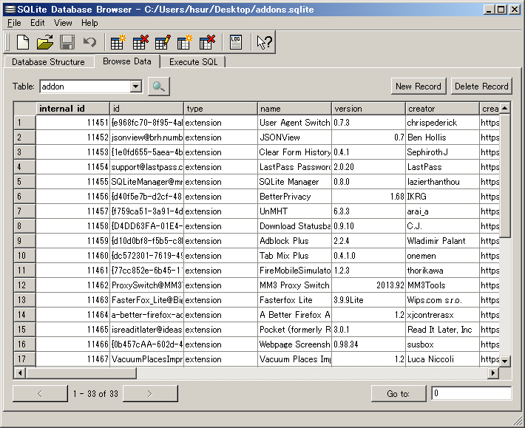525x428 pixels.
Task: Click the What's This help cursor icon
Action: (x=264, y=42)
